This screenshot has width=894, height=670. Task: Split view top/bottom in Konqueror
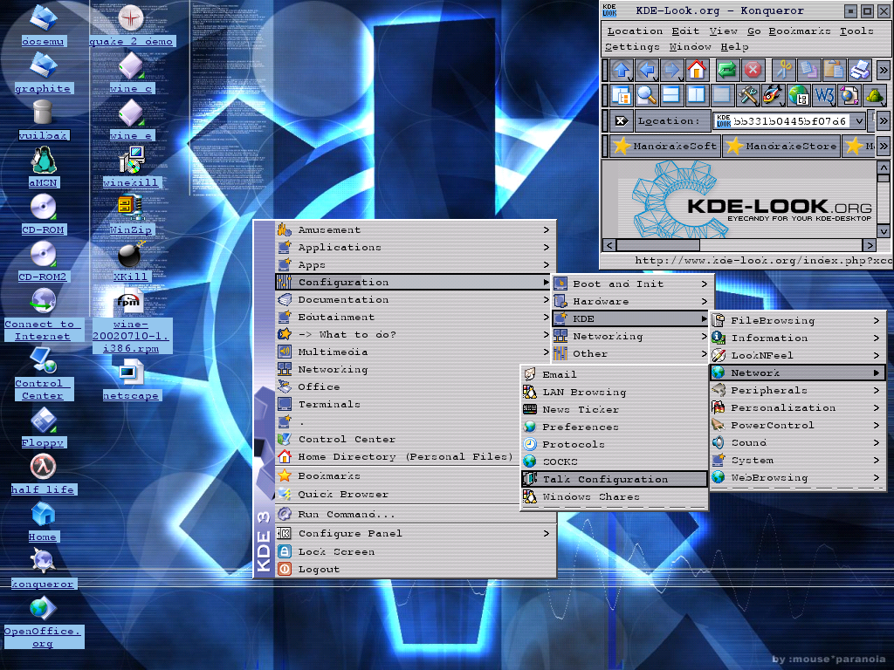click(671, 95)
